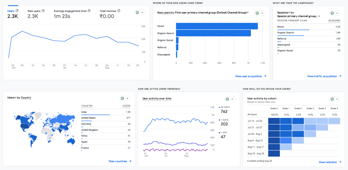Click the help icon beside Average engagement time
Image resolution: width=348 pixels, height=170 pixels.
[x=89, y=11]
